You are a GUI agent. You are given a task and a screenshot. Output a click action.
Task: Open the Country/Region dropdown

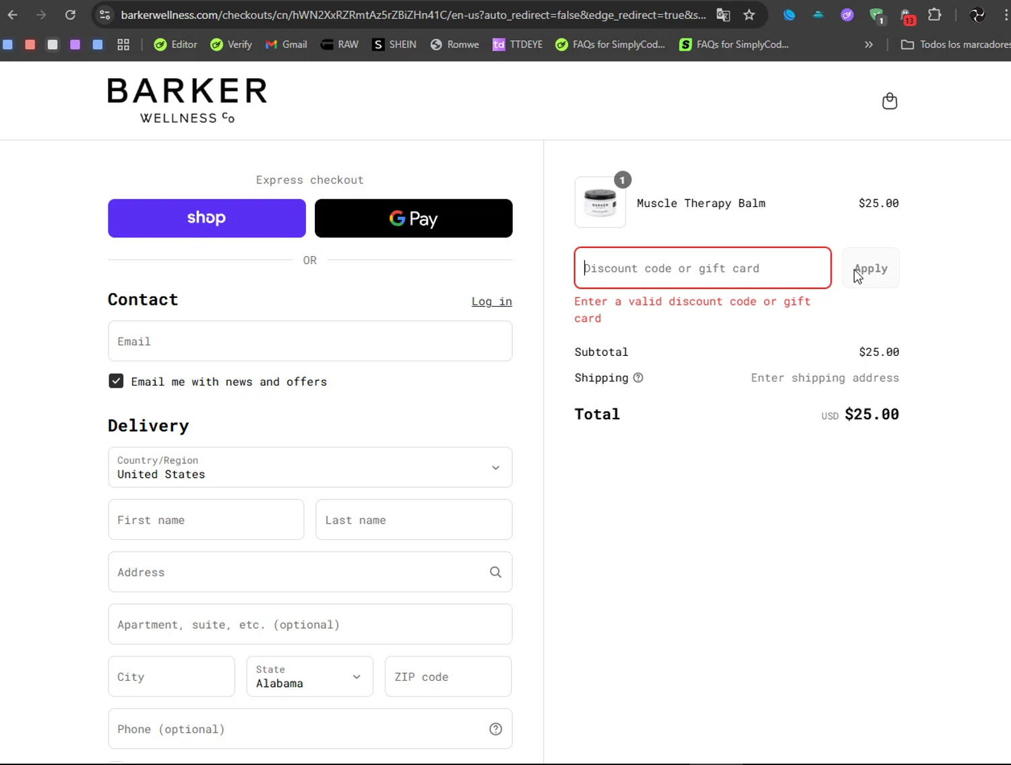(x=310, y=467)
